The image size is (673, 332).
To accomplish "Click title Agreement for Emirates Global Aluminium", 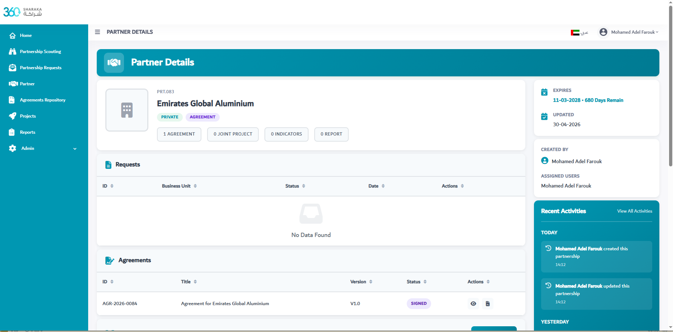I will tap(225, 304).
